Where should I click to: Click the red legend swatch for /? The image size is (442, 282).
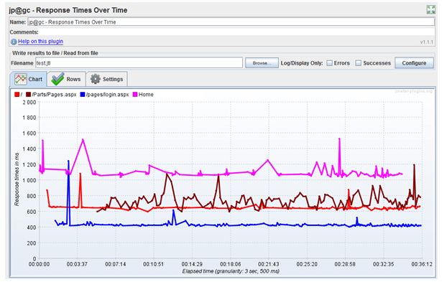[17, 95]
